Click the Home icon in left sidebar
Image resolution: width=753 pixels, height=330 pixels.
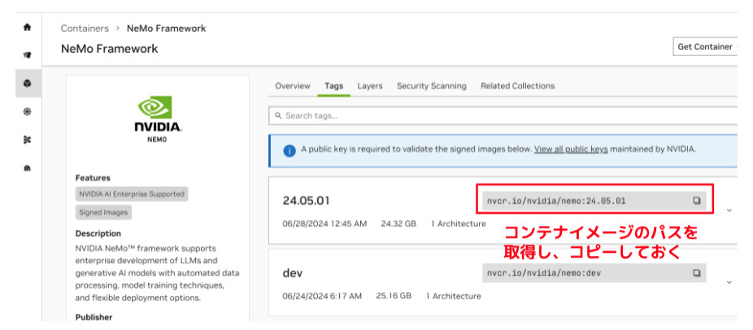(28, 27)
